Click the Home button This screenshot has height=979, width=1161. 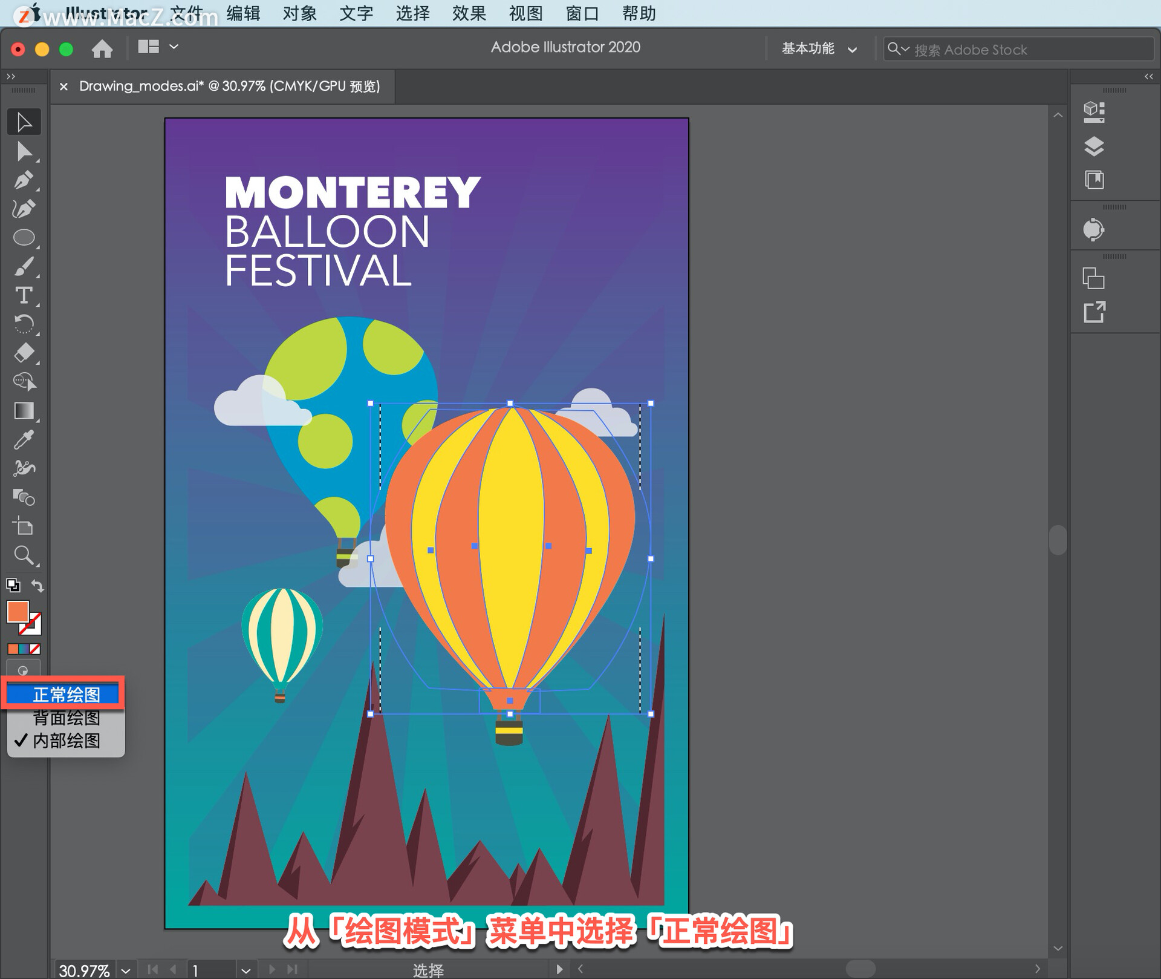click(x=102, y=48)
